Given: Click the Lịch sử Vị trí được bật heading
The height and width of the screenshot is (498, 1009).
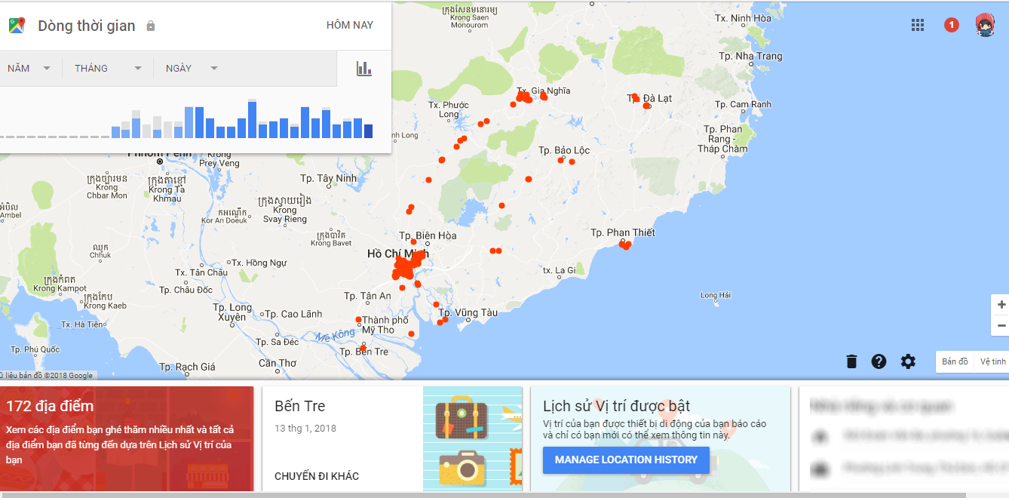Looking at the screenshot, I should tap(617, 406).
